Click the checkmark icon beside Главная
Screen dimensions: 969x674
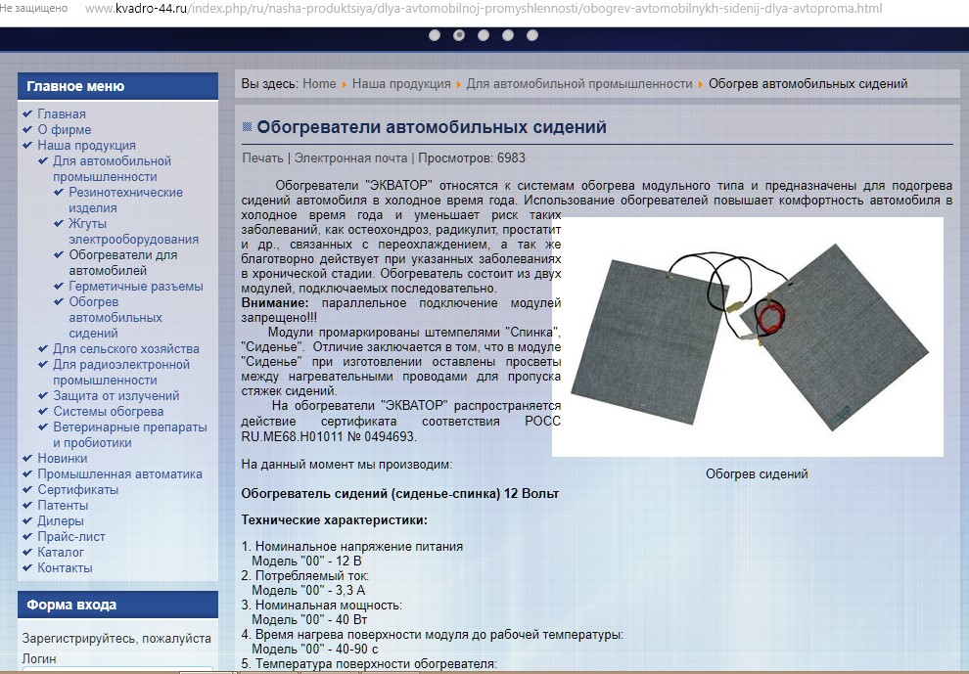[x=27, y=113]
